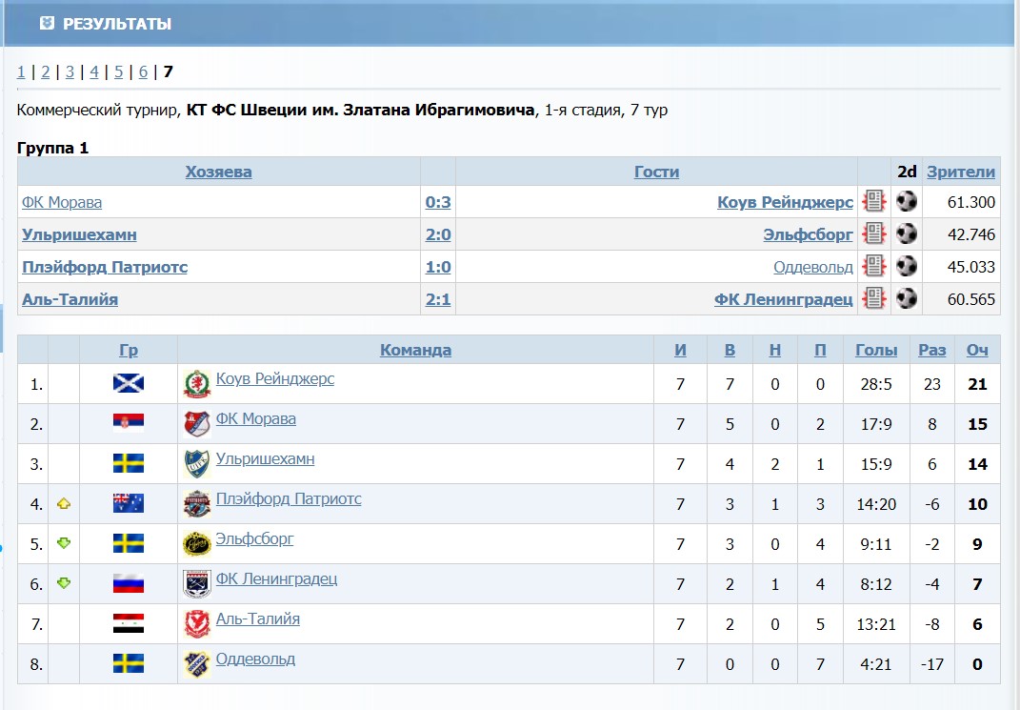Open ФК Ленинградец team link in standings
Screen dimensions: 1020x710
(x=276, y=578)
